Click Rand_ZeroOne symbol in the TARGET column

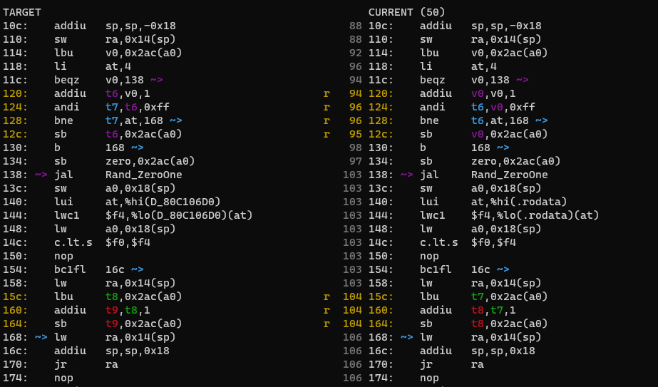(x=143, y=175)
